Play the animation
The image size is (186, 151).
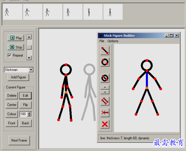click(16, 38)
